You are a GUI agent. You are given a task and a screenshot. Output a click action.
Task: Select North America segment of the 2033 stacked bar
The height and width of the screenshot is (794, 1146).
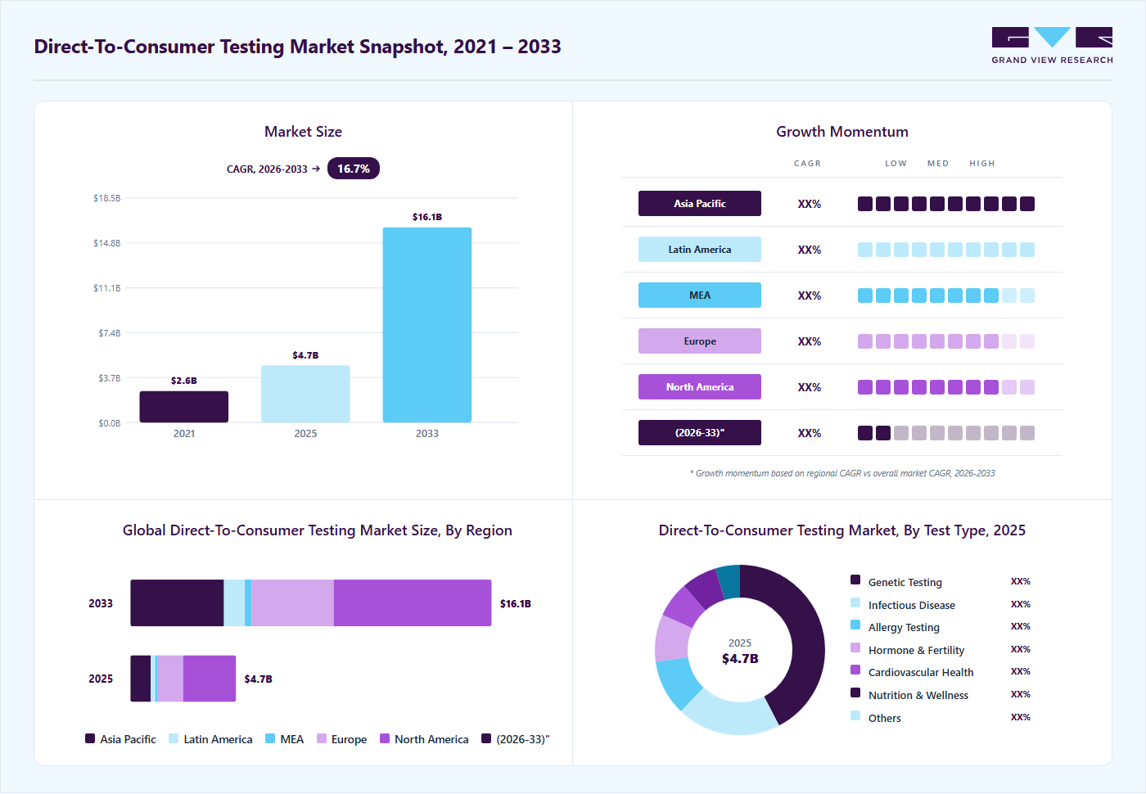pyautogui.click(x=413, y=603)
